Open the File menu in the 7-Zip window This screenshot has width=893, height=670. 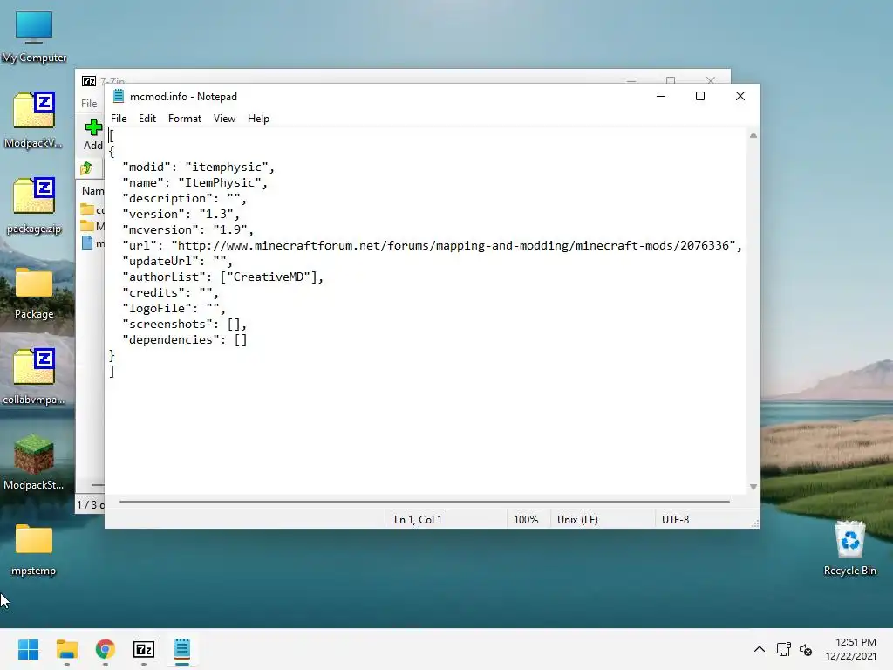tap(89, 104)
